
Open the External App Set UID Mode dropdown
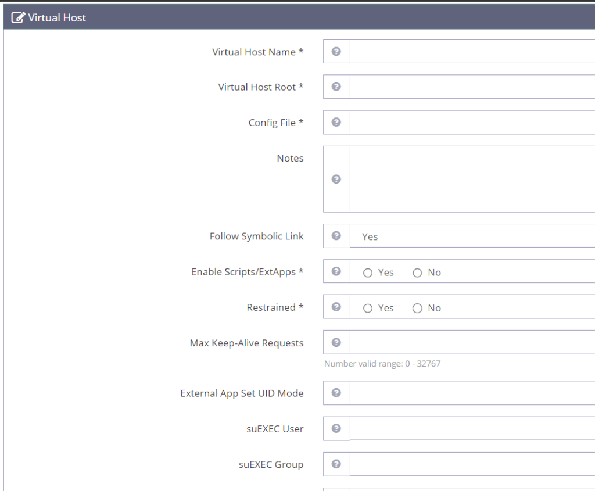pyautogui.click(x=472, y=393)
